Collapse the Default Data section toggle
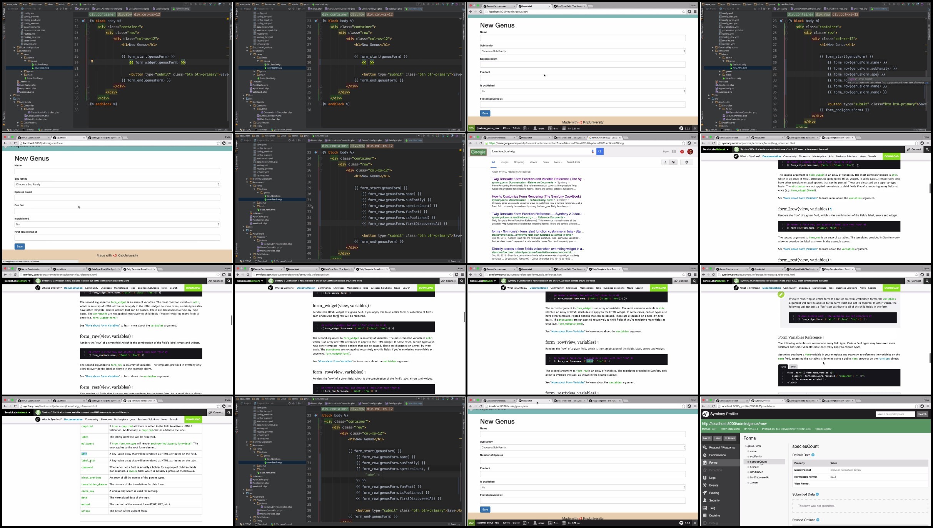The image size is (933, 528). coord(813,455)
